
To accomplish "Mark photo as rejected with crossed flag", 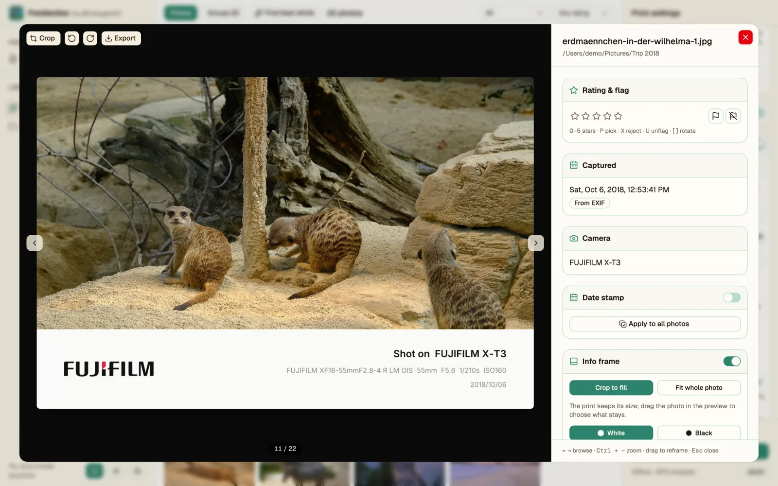I will point(733,116).
